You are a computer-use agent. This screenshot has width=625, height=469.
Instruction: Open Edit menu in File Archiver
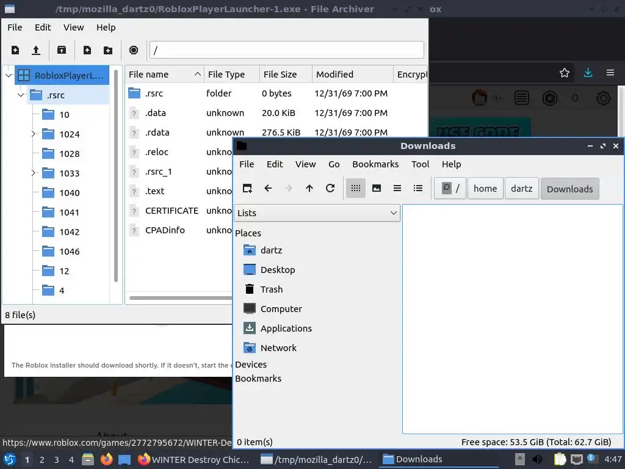43,27
